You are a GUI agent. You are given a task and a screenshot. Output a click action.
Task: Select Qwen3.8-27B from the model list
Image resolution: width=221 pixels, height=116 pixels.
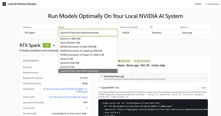(88, 67)
